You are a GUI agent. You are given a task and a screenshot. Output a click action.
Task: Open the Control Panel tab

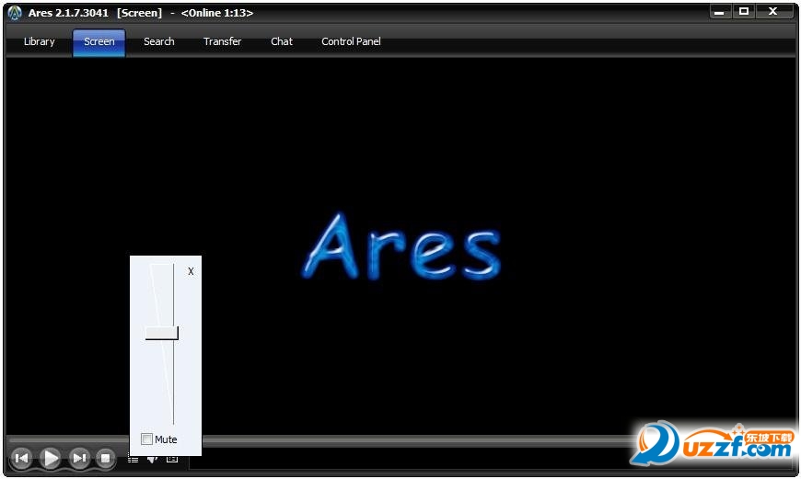pos(351,41)
